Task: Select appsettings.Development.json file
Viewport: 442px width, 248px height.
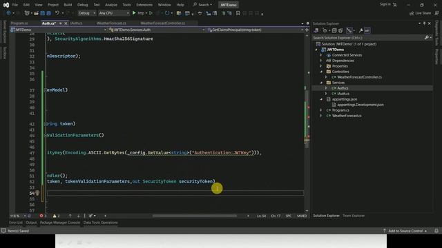Action: (361, 105)
